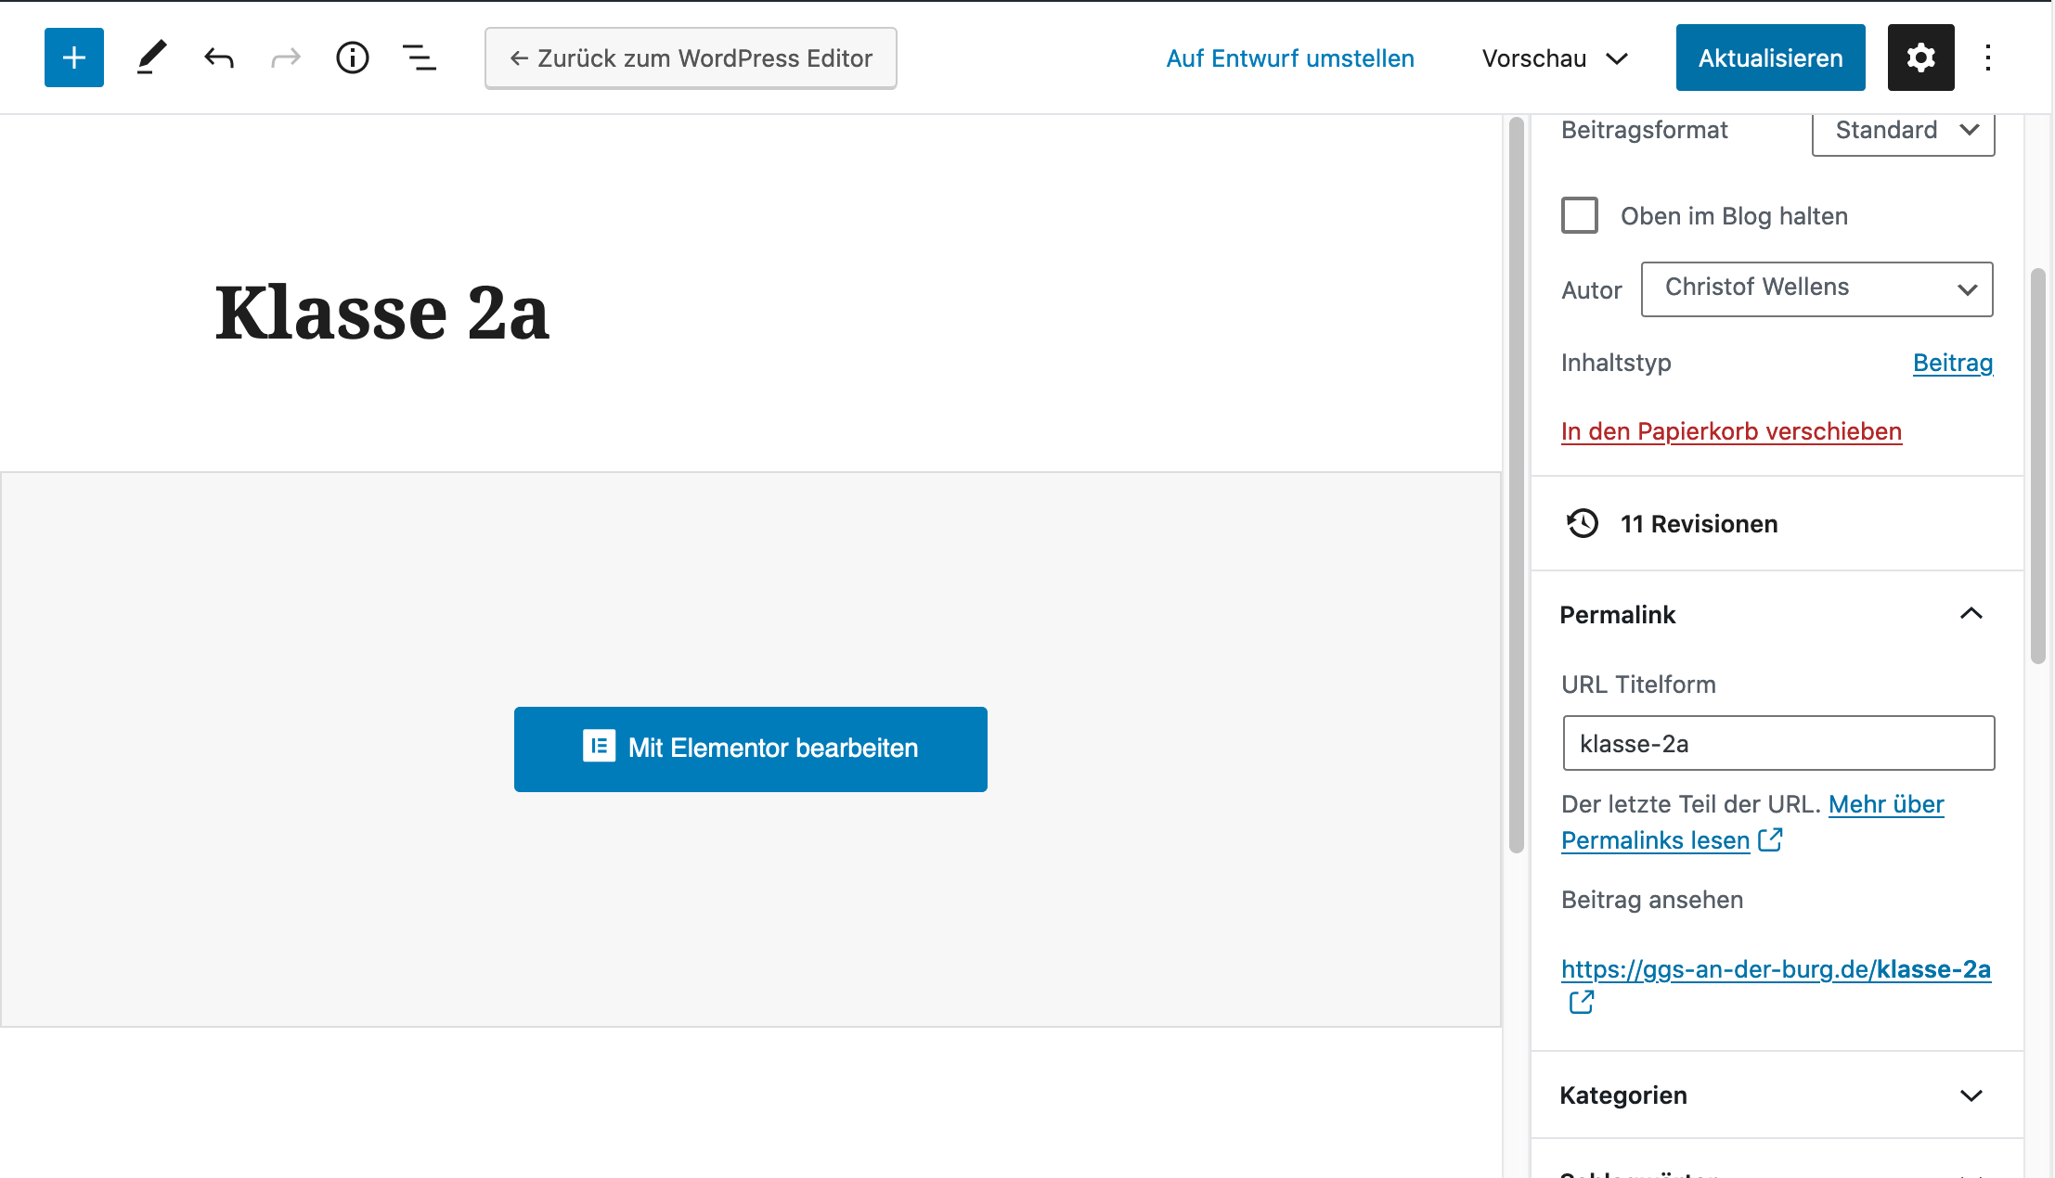Open the details info icon

pyautogui.click(x=353, y=58)
